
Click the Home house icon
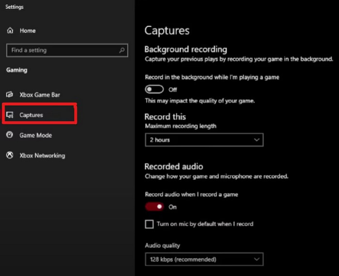pos(10,30)
